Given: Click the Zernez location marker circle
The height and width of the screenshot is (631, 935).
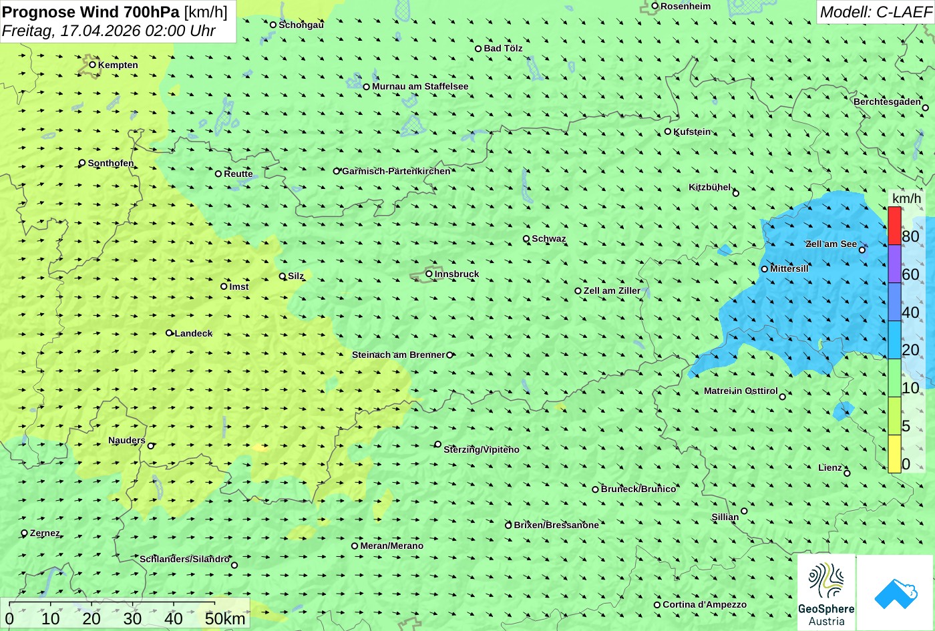Looking at the screenshot, I should click(x=25, y=533).
